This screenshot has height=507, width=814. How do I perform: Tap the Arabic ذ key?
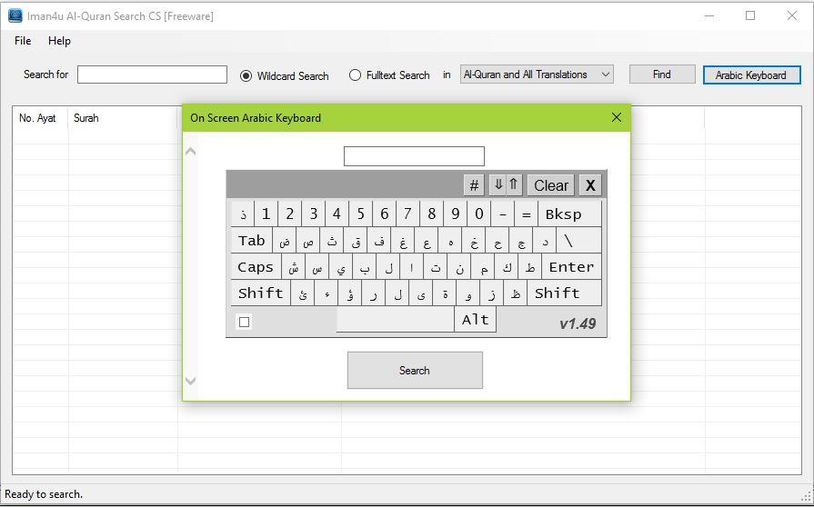click(243, 214)
